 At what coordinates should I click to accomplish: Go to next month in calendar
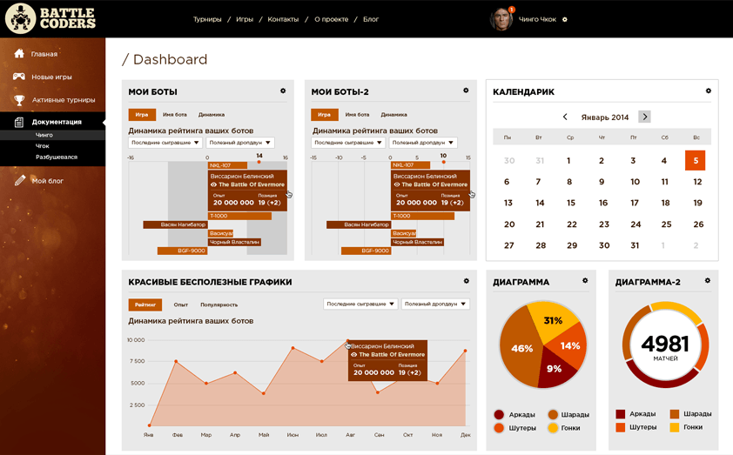pos(645,117)
